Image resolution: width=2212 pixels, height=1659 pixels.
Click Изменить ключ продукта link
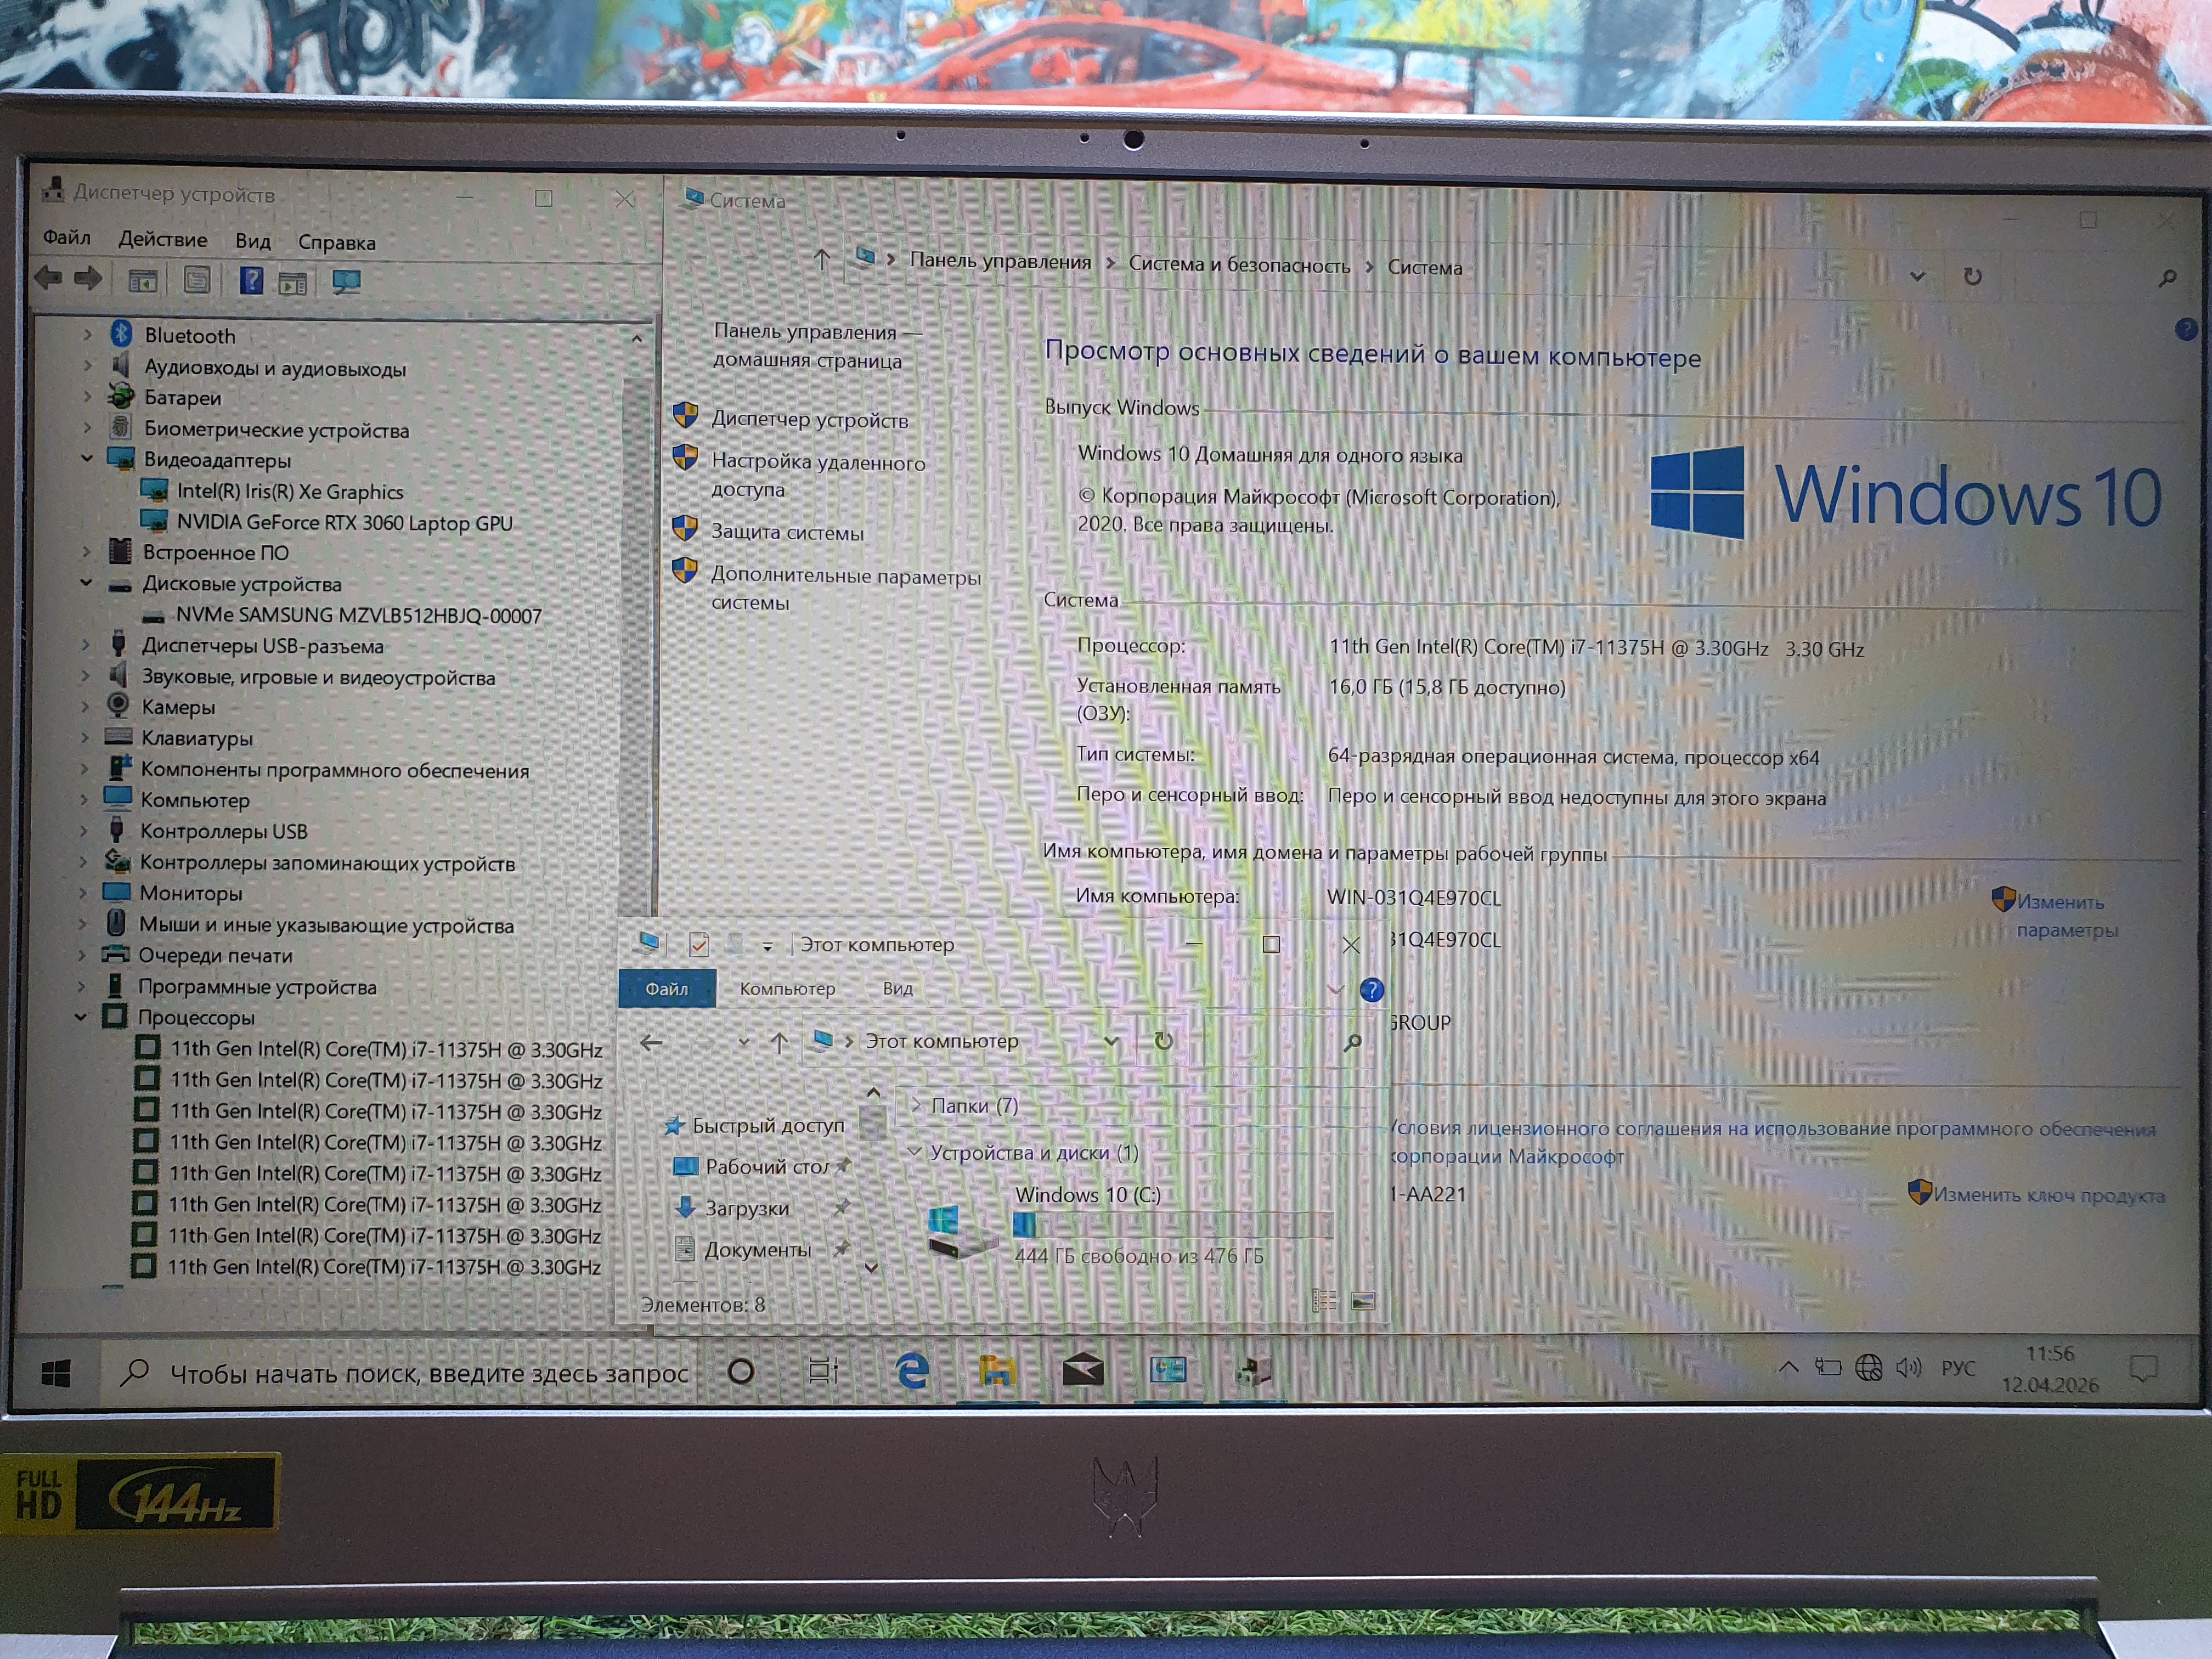(x=2047, y=1195)
